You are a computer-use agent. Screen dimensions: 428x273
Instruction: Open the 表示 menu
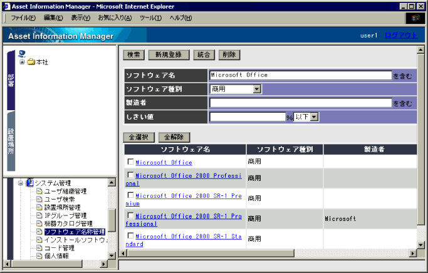tap(80, 18)
